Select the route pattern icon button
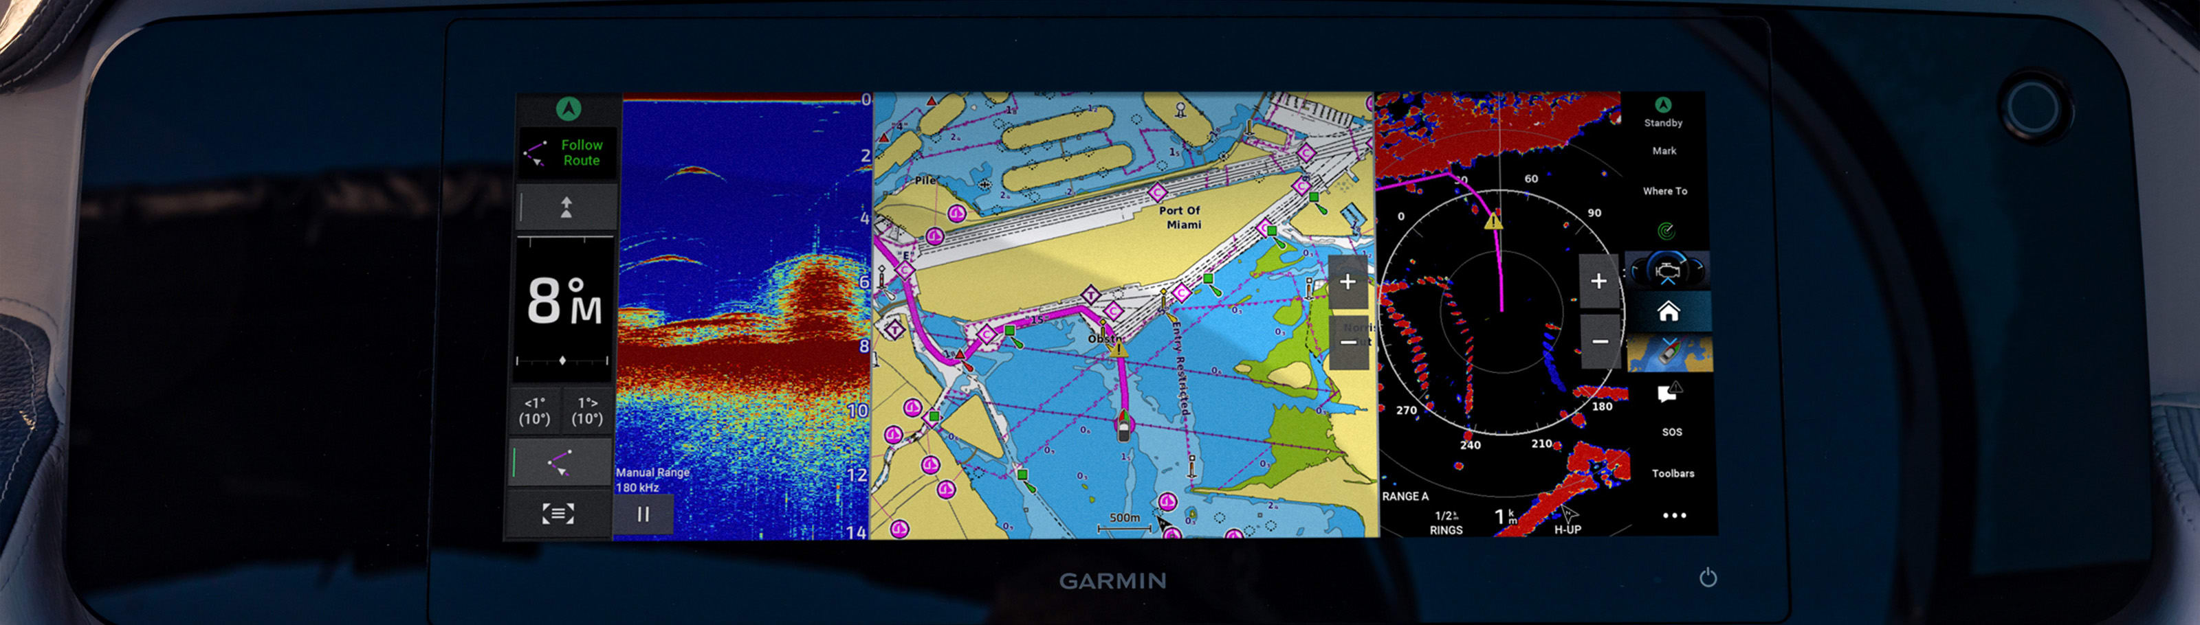Image resolution: width=2200 pixels, height=625 pixels. tap(560, 463)
